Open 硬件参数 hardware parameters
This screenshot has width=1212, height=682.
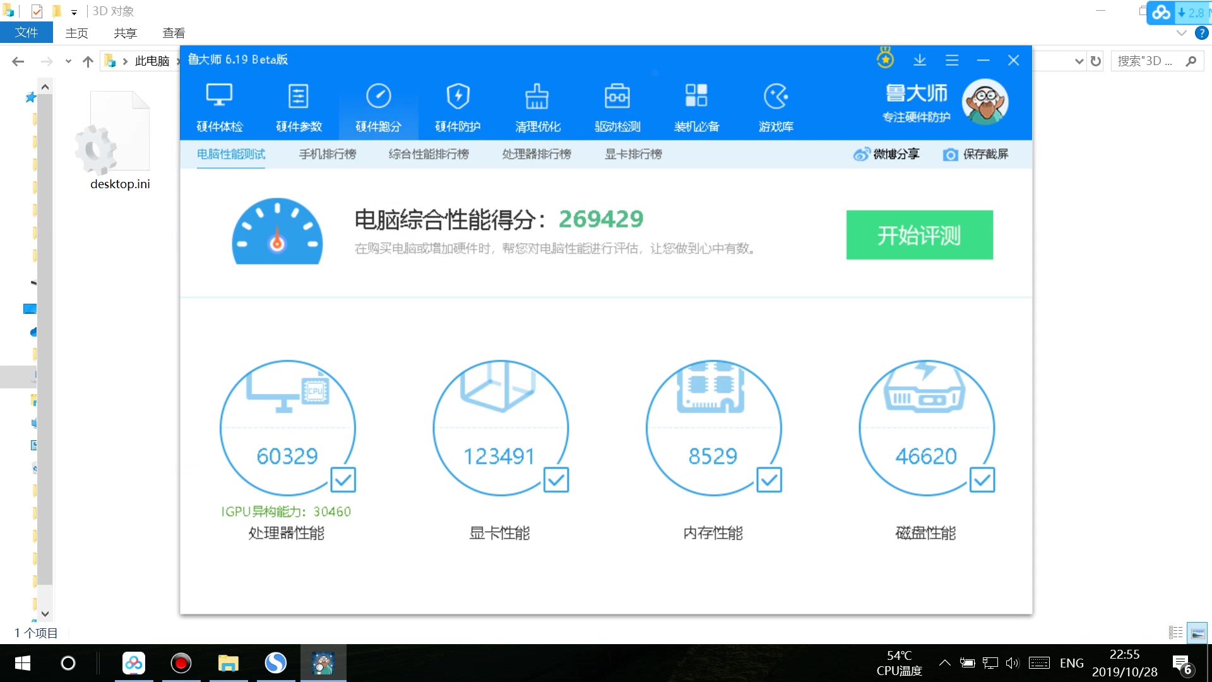point(299,108)
